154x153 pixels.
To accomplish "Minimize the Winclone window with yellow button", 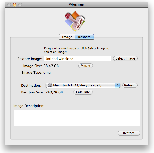I will [x=15, y=5].
